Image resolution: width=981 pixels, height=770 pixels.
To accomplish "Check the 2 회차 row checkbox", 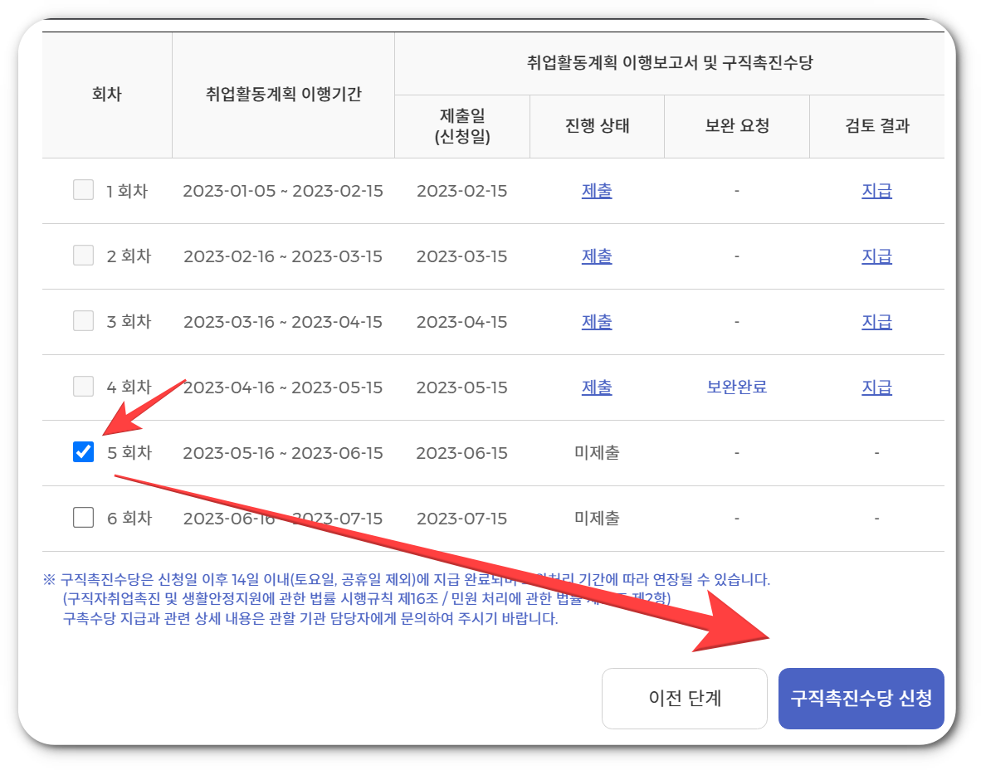I will pyautogui.click(x=83, y=256).
